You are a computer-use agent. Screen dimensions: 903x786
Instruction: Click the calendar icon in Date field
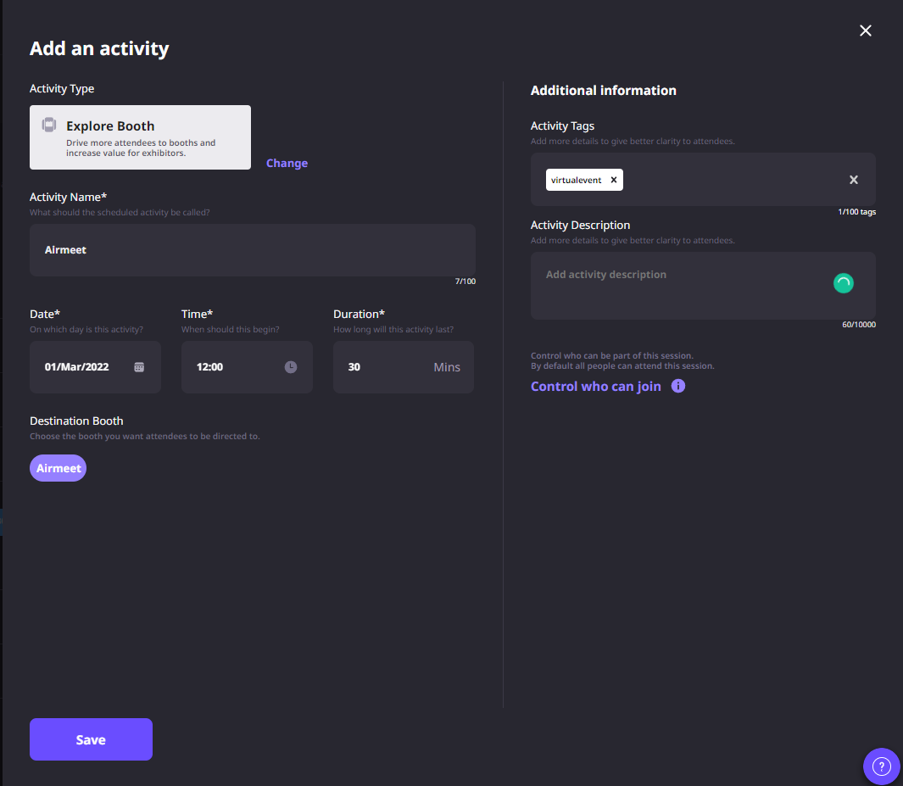(139, 367)
